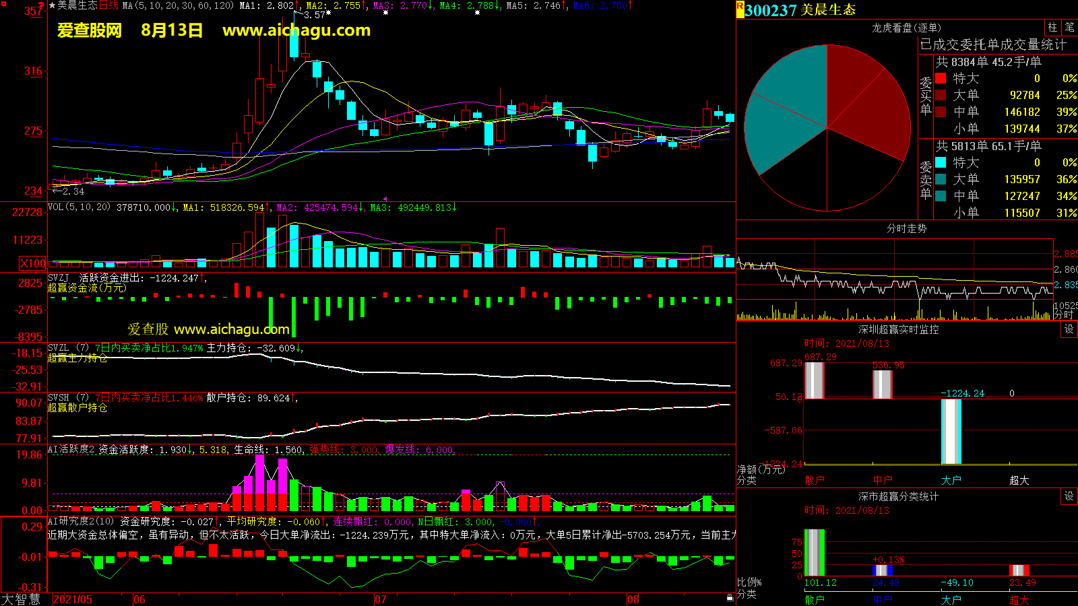Open VOL(5,10,20) indicator parameters
The height and width of the screenshot is (606, 1078).
coord(79,207)
